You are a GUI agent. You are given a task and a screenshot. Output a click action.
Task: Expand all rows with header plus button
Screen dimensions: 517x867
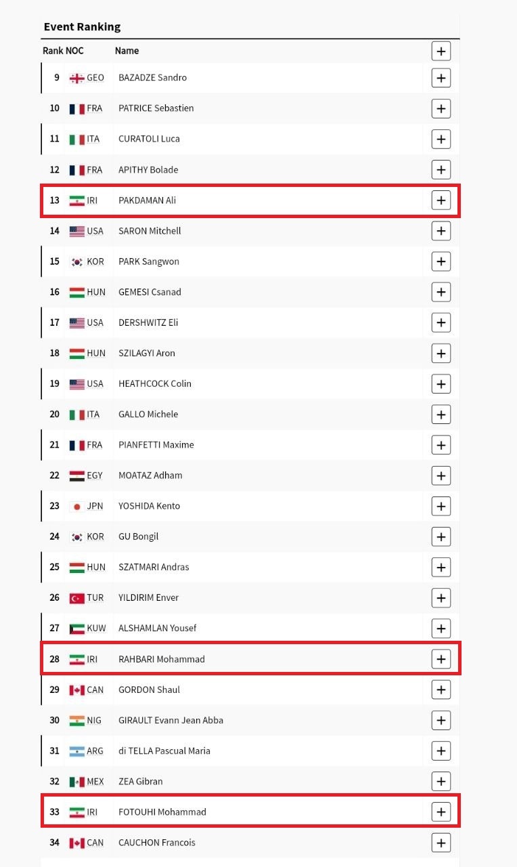coord(441,51)
